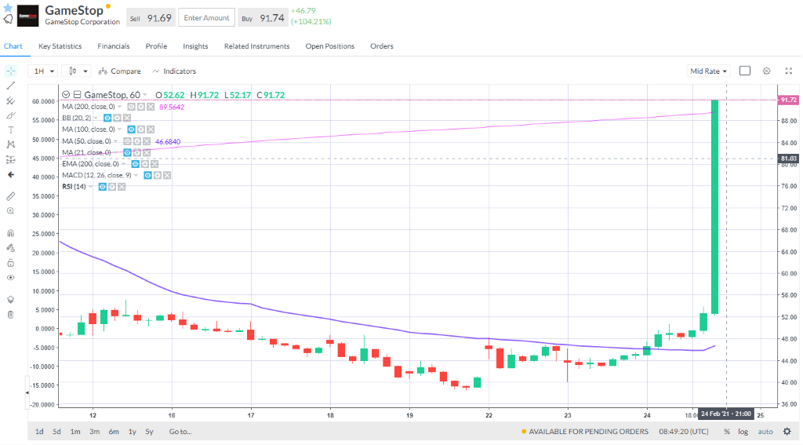Add GameStop to watchlist with star icon
This screenshot has height=445, width=803.
[x=8, y=8]
